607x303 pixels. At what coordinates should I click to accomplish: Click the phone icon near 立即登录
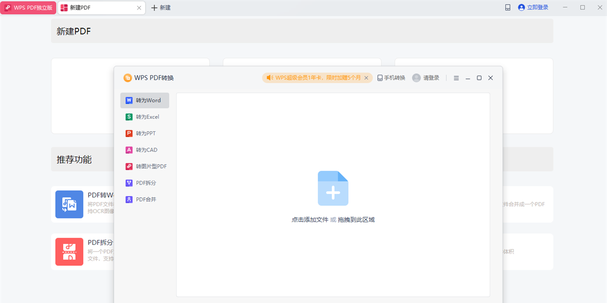pyautogui.click(x=507, y=8)
